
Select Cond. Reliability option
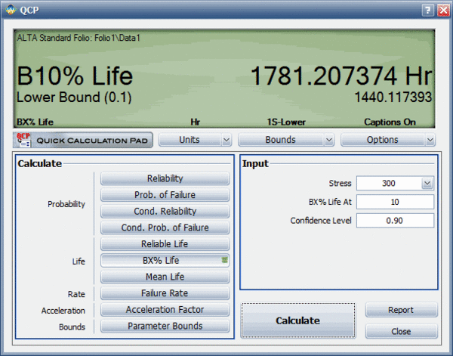pos(165,212)
